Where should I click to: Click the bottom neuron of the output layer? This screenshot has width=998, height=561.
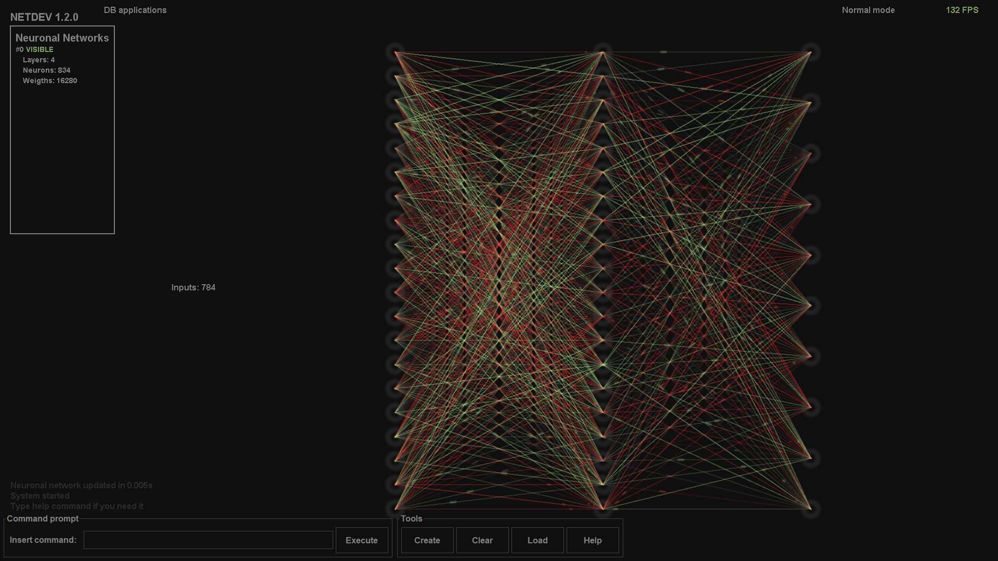[x=811, y=509]
